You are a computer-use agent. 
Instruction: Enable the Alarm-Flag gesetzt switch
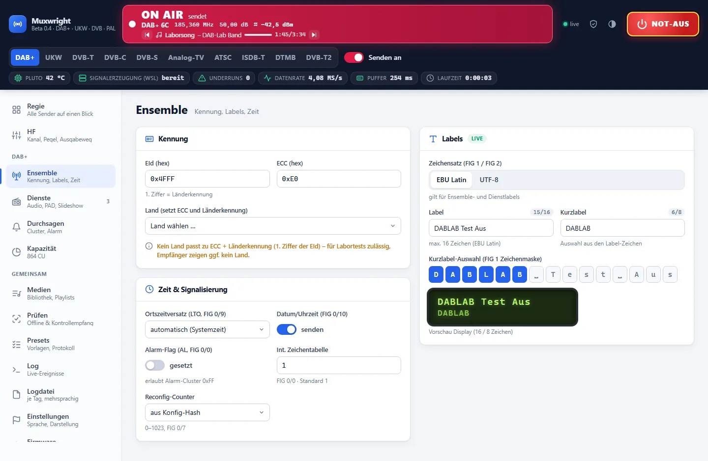point(155,365)
